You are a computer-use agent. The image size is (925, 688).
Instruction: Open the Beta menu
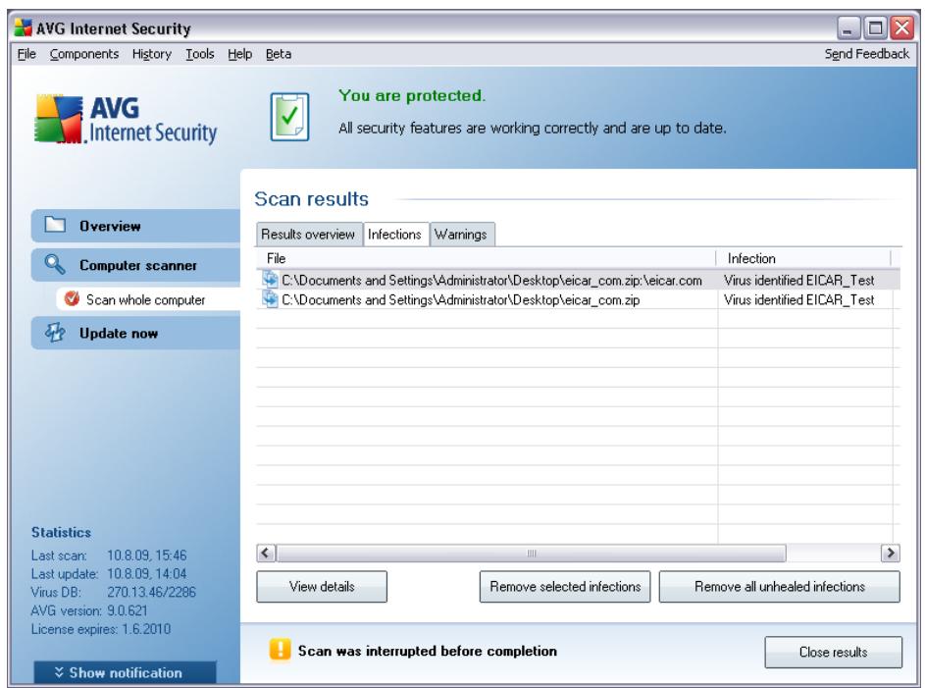(279, 54)
